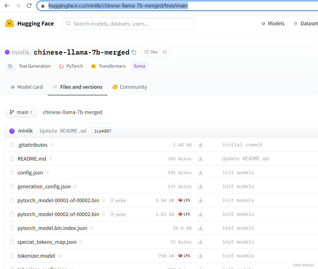Screen dimensions: 318x269
Task: Open the .gitattributes file
Action: [x=32, y=145]
